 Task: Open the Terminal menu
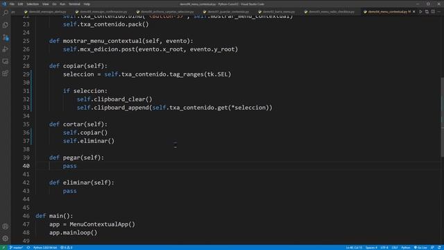coord(74,4)
